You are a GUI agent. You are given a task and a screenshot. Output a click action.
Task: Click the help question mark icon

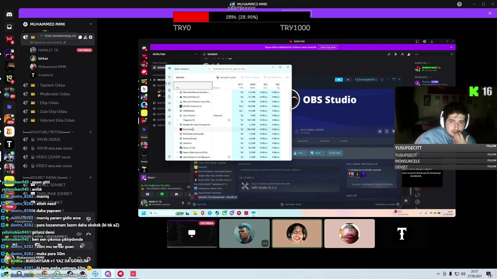pos(459,4)
